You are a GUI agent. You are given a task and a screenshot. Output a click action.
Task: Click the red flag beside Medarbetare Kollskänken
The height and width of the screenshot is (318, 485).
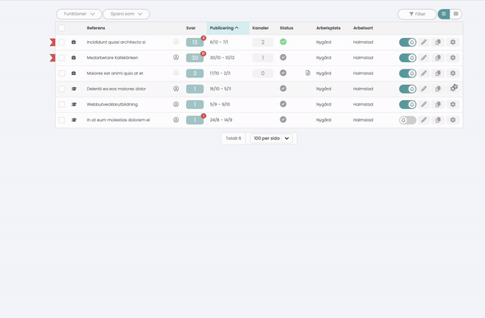[x=53, y=58]
